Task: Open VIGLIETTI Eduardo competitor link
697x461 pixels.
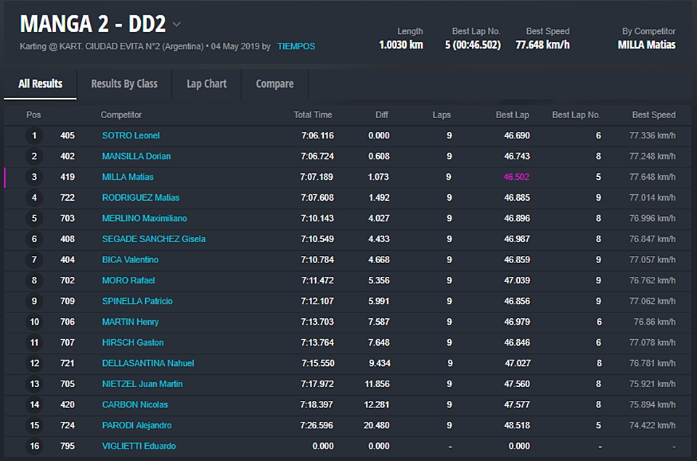Action: coord(139,447)
